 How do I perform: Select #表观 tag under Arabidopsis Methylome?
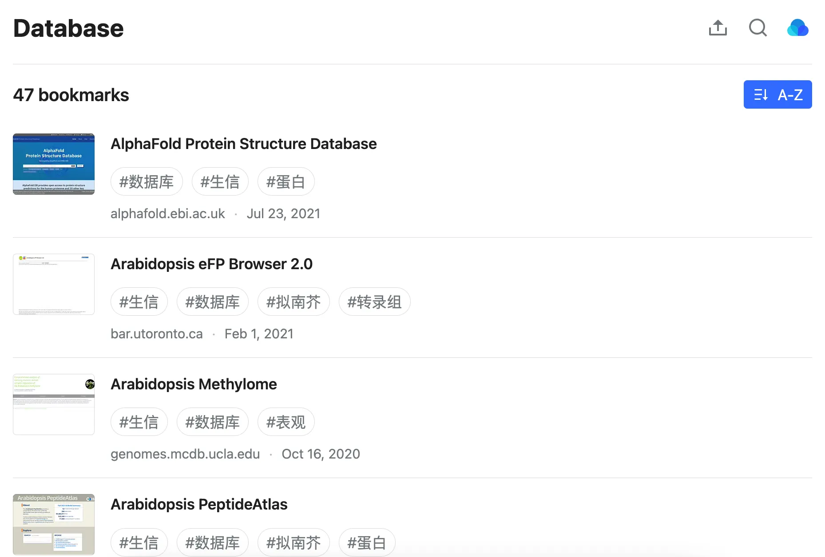point(286,422)
